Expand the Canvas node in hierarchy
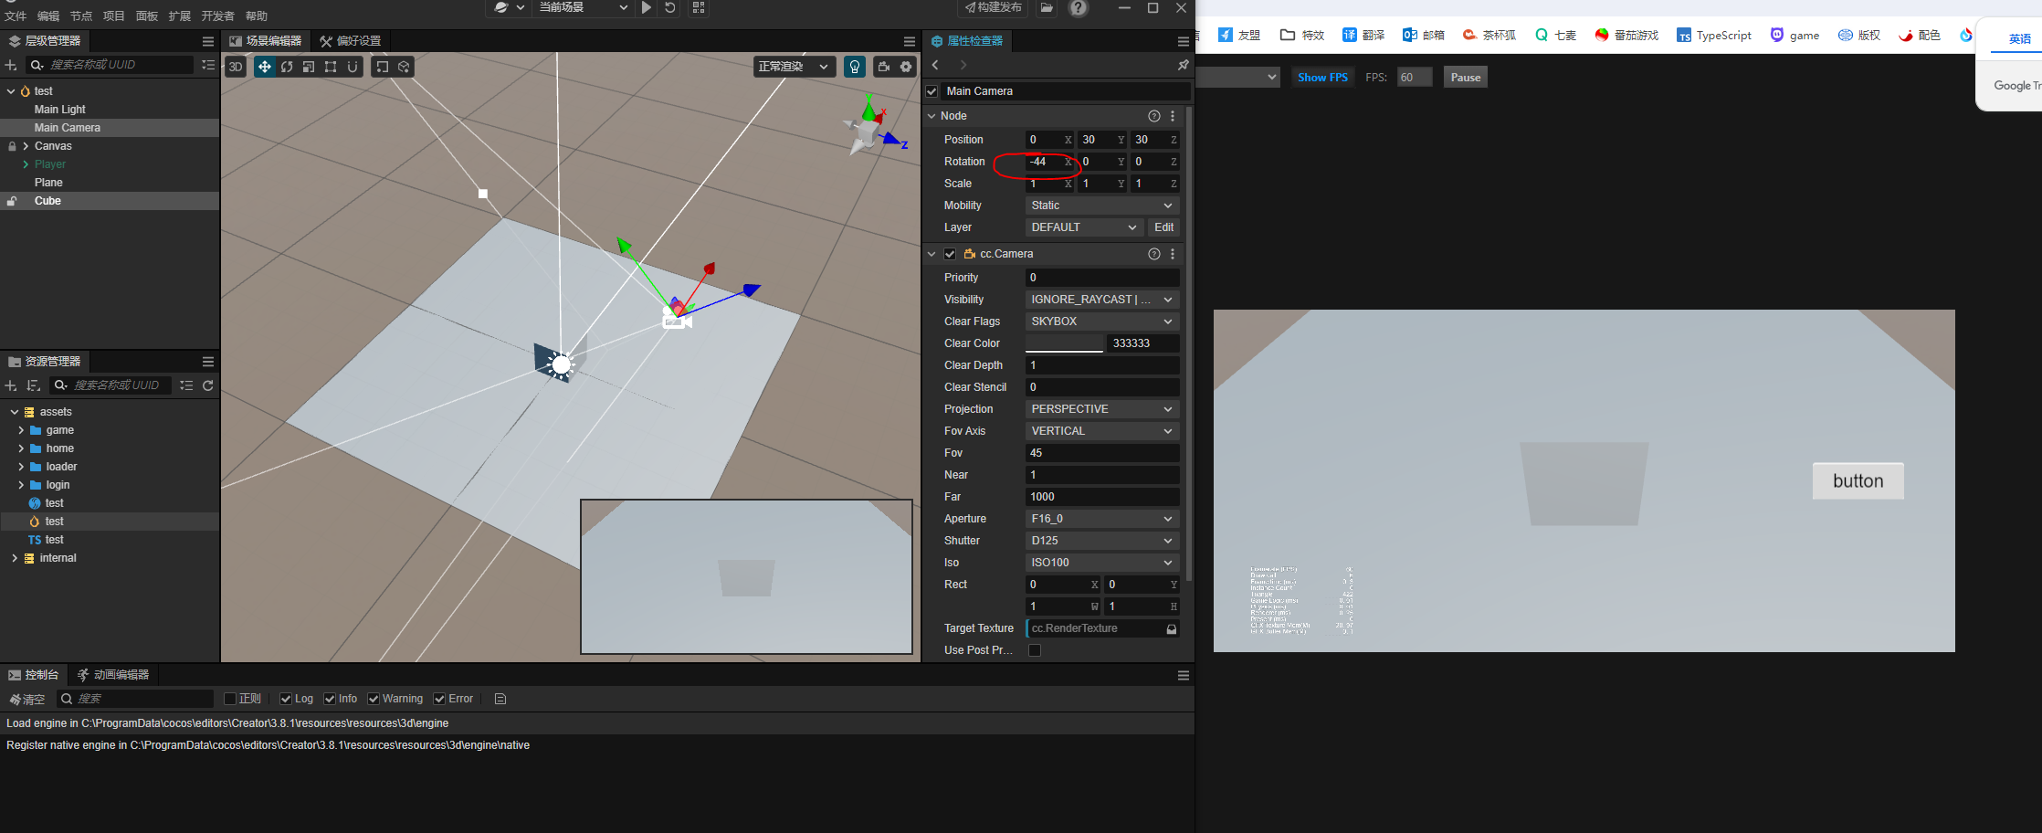The height and width of the screenshot is (833, 2042). coord(26,146)
